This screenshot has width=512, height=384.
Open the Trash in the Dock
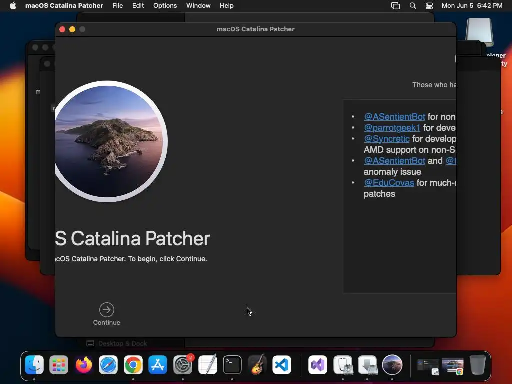[x=477, y=365]
